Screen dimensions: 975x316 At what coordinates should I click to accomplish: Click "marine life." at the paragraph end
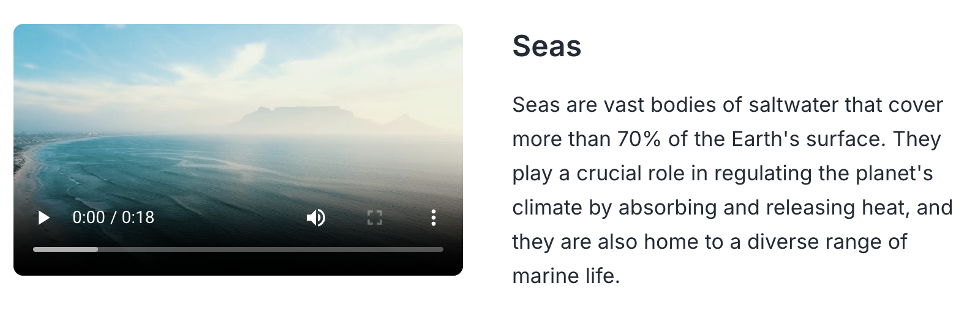click(566, 276)
